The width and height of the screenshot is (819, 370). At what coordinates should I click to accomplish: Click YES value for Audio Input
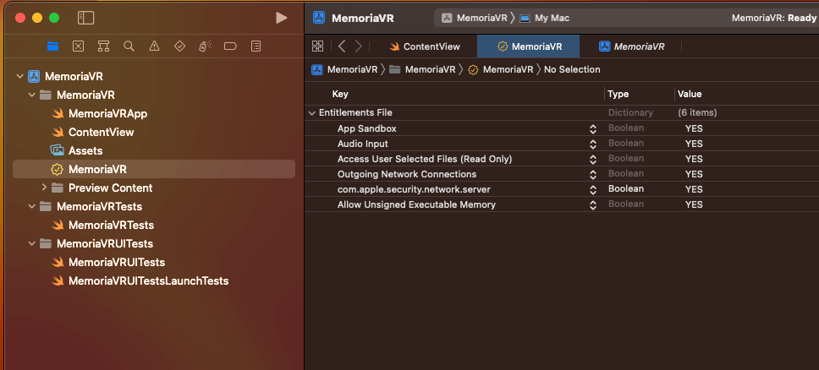[694, 144]
